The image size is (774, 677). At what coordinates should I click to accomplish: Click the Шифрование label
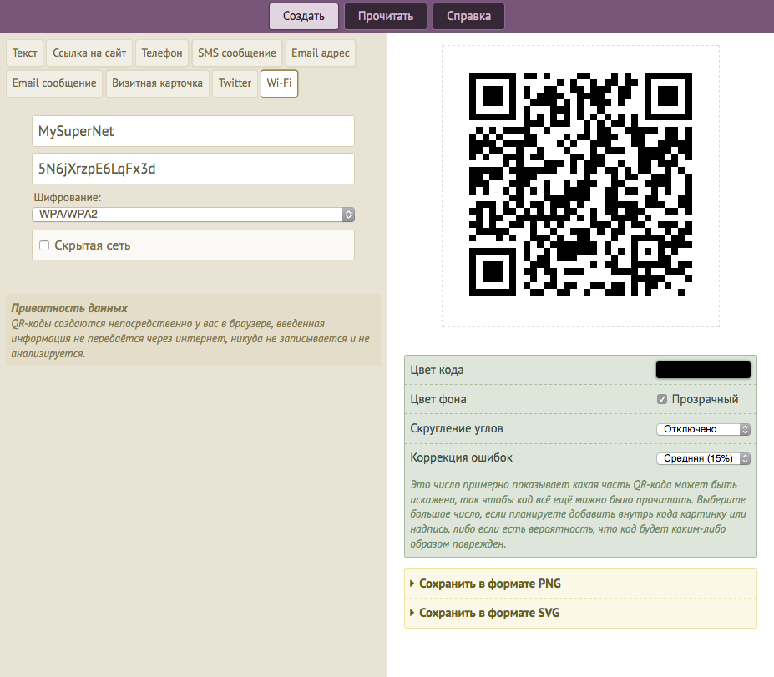click(x=67, y=197)
